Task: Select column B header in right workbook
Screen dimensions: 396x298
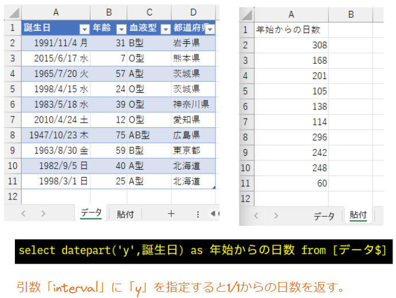Action: pyautogui.click(x=351, y=15)
